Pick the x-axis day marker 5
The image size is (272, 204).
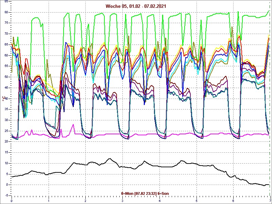[x=196, y=201]
